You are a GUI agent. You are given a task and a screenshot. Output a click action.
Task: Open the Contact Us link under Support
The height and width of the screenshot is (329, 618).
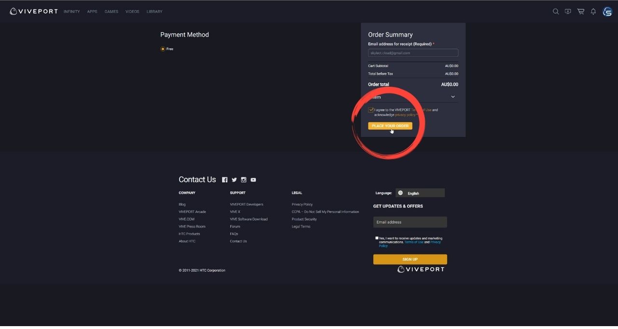coord(239,241)
